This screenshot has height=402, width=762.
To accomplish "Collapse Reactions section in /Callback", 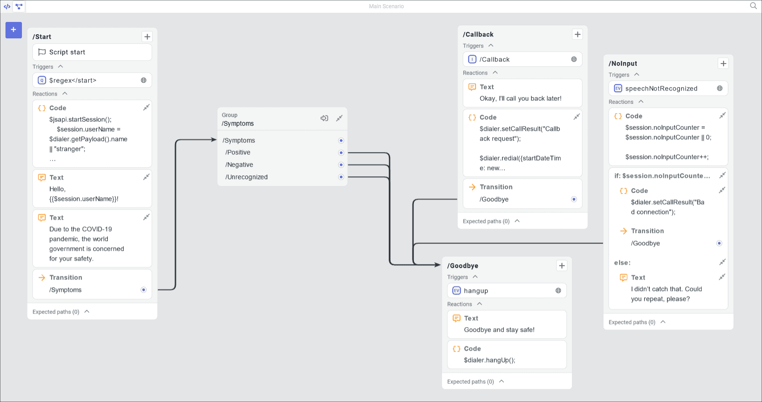I will point(495,73).
